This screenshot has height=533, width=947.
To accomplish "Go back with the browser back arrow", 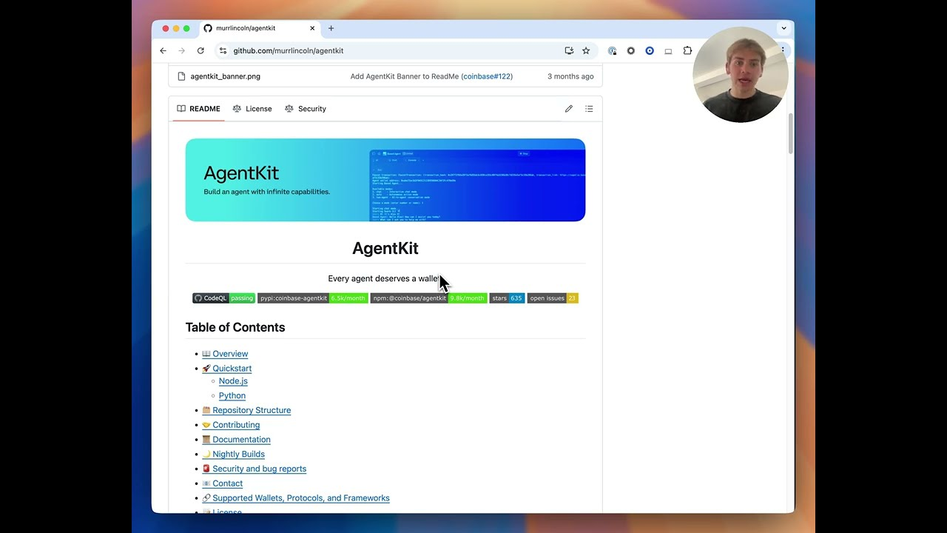I will point(164,51).
